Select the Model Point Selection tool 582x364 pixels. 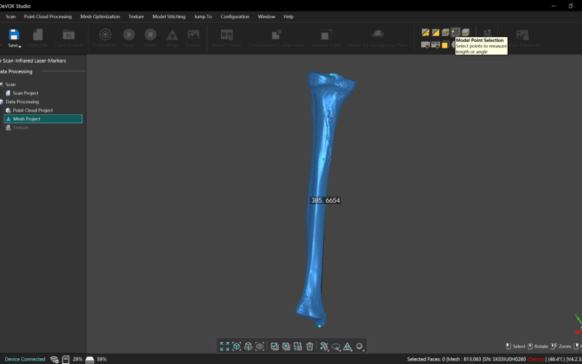[455, 32]
